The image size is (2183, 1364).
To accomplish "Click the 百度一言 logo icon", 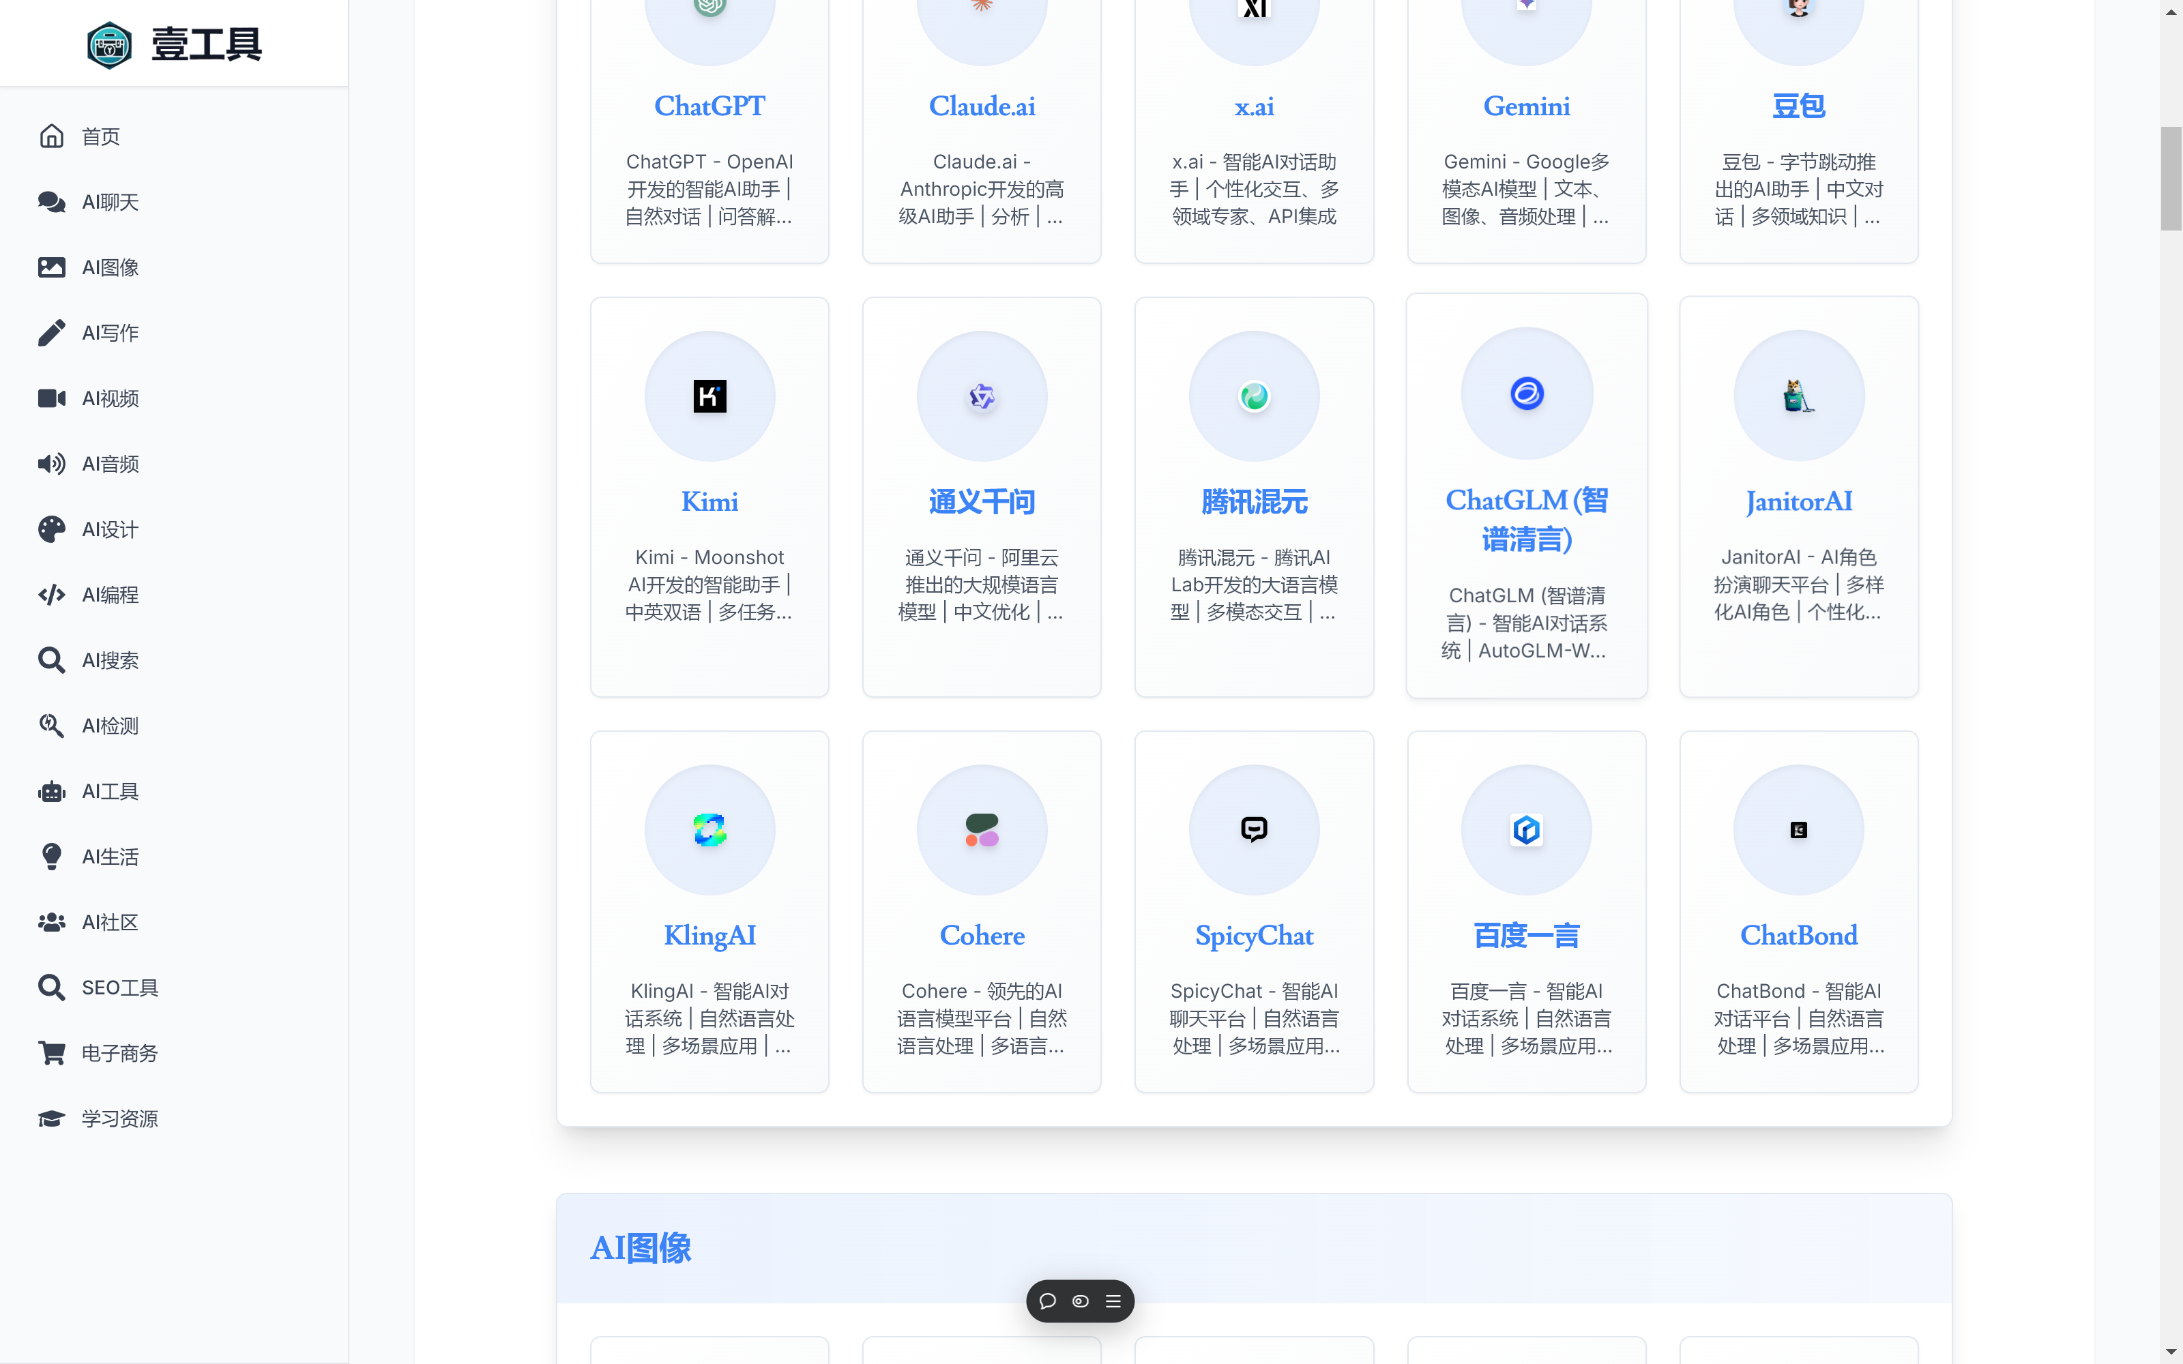I will point(1526,830).
